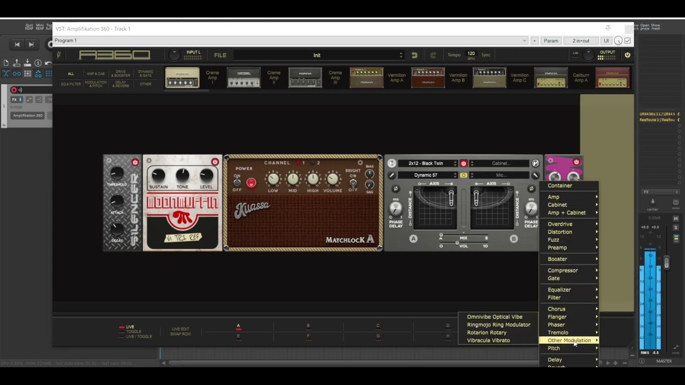The image size is (685, 385).
Task: Click the REAPER go-to-start transport button
Action: [x=17, y=44]
